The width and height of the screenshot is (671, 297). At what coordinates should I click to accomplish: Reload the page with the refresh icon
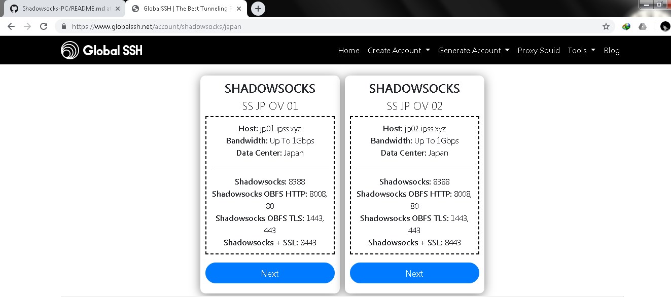coord(44,26)
